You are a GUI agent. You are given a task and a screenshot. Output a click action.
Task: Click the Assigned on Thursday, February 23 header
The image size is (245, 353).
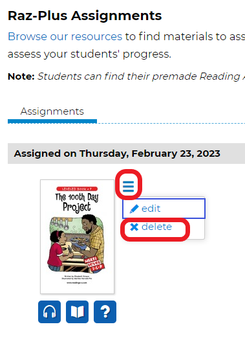[x=117, y=154]
